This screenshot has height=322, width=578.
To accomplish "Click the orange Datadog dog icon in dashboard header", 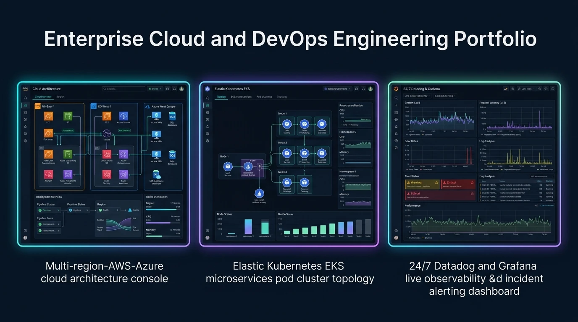I will 506,89.
